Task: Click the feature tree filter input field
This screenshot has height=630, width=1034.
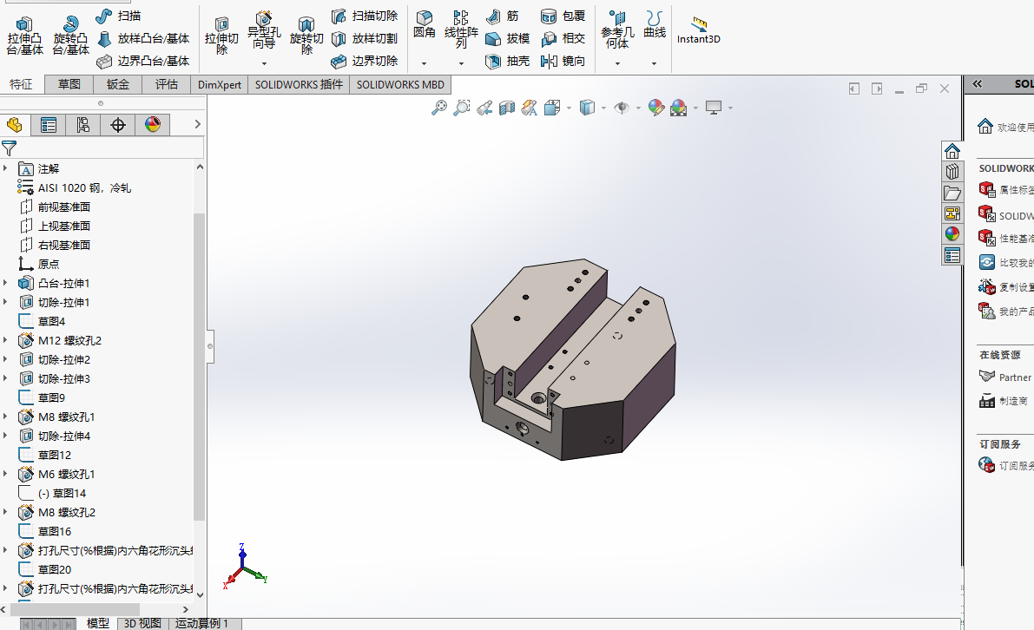Action: click(x=110, y=148)
